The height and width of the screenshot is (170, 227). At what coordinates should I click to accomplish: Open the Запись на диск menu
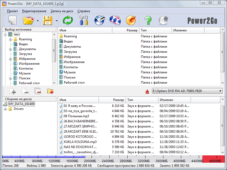62,11
